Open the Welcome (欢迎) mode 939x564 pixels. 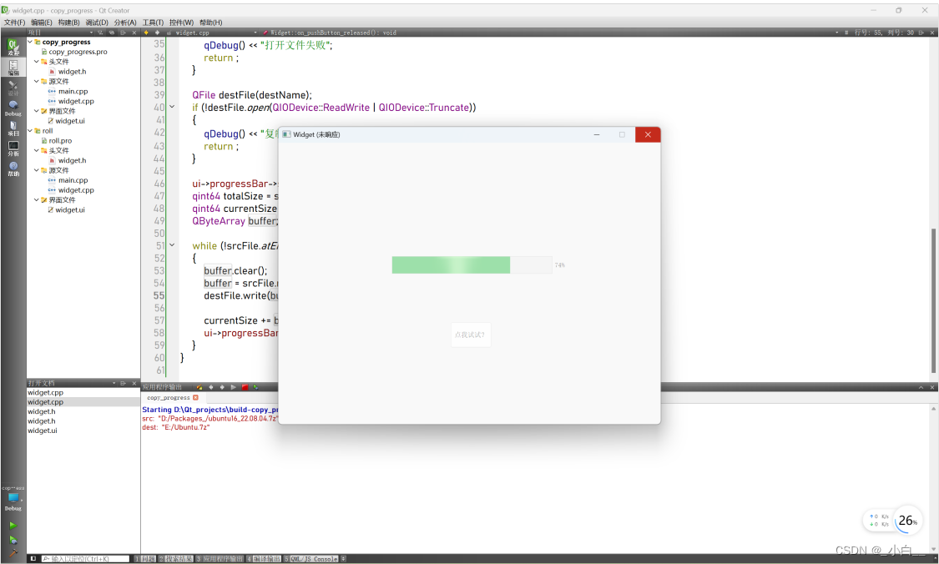click(x=13, y=47)
